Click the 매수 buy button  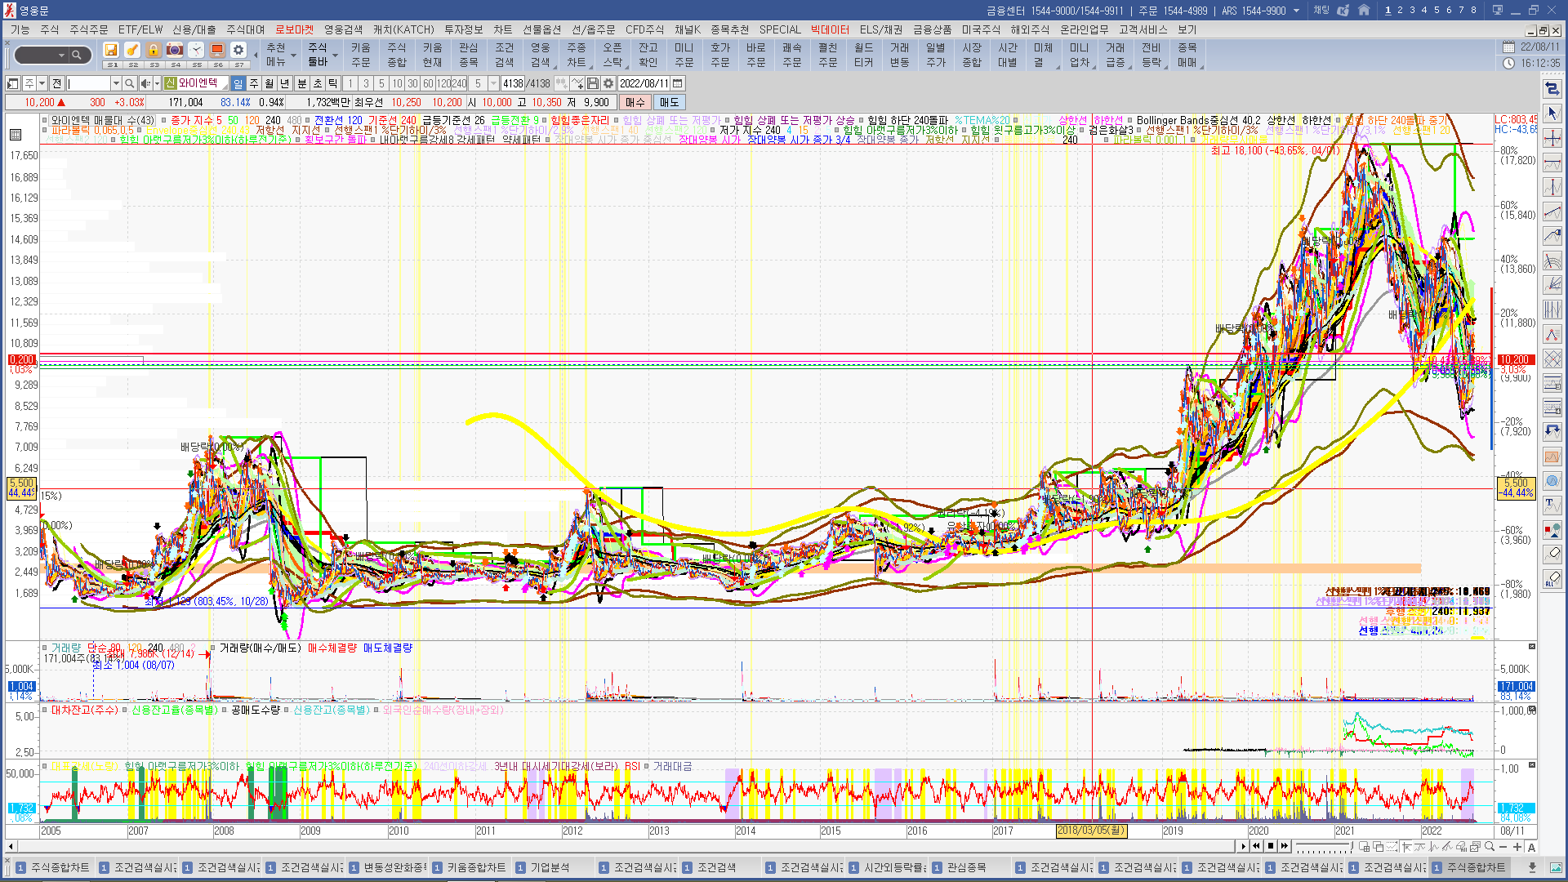click(635, 102)
